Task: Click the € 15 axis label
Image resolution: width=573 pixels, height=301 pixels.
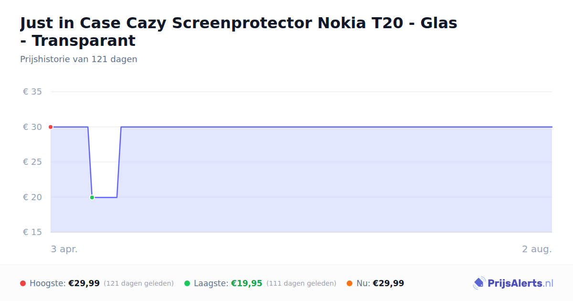Action: click(32, 232)
